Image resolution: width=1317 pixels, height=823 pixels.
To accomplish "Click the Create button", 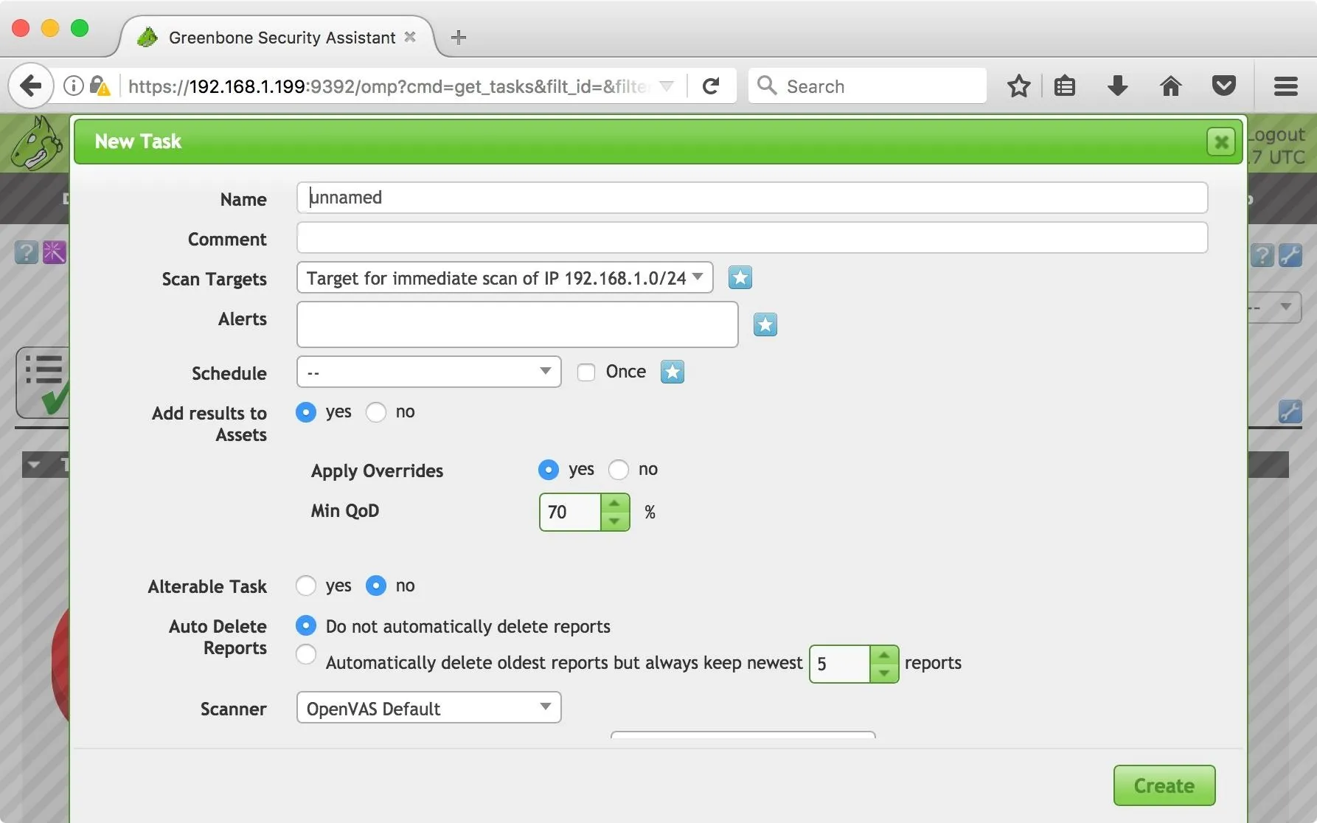I will (1164, 785).
